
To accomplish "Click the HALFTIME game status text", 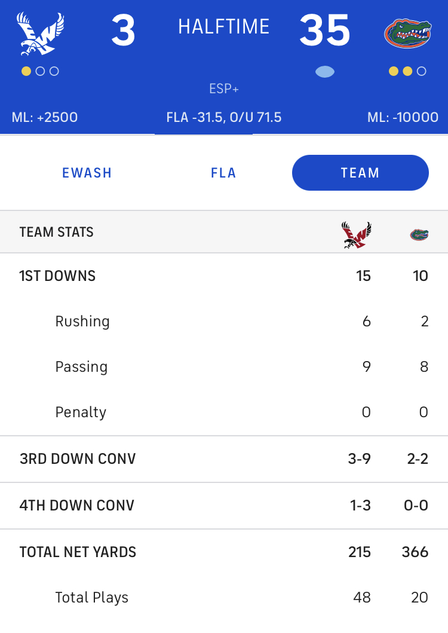I will click(224, 27).
